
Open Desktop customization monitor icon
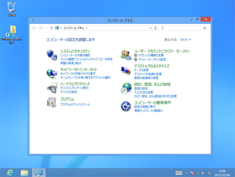(x=126, y=71)
